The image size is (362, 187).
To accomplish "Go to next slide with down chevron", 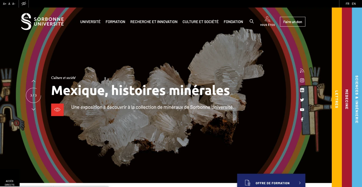I will point(33,109).
